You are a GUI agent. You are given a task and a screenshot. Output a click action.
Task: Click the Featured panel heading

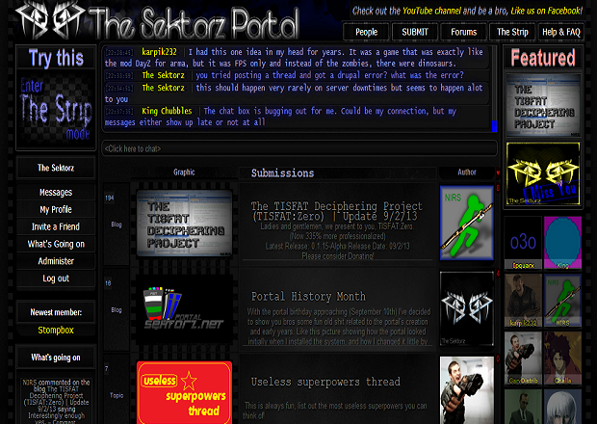tap(543, 58)
